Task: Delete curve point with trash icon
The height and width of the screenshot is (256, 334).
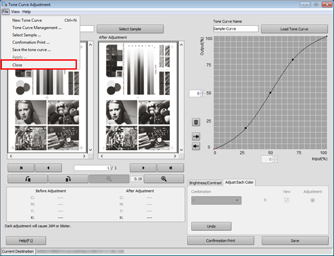Action: (x=196, y=122)
